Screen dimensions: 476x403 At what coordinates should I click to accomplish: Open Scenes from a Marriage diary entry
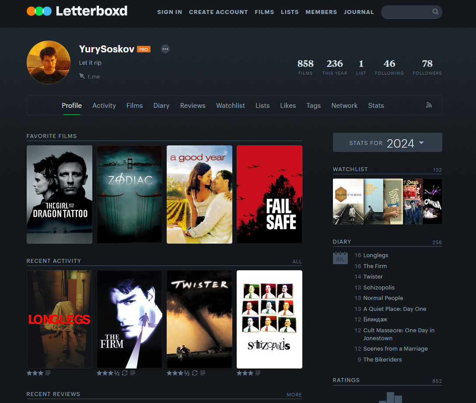(395, 349)
